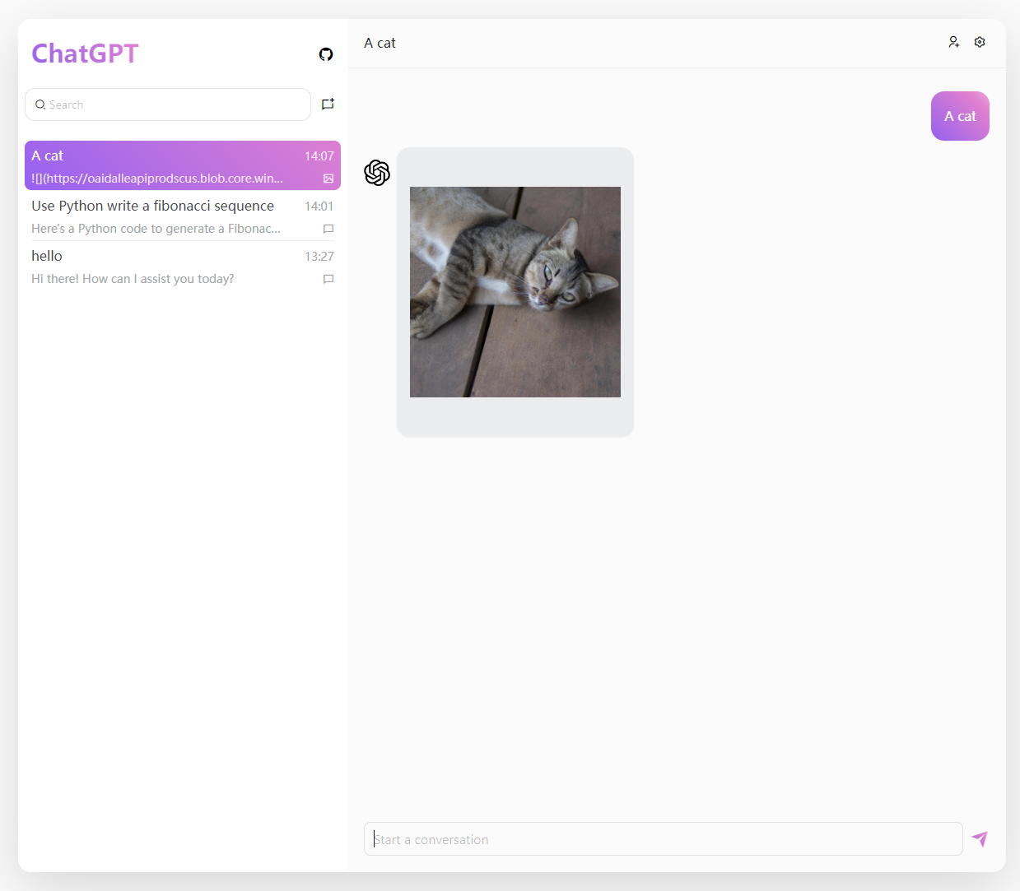Click the "A cat" user message bubble
This screenshot has height=891, width=1020.
pos(960,116)
